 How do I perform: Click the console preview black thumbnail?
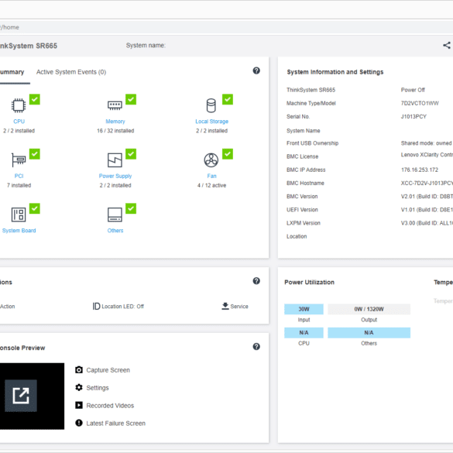pos(32,396)
